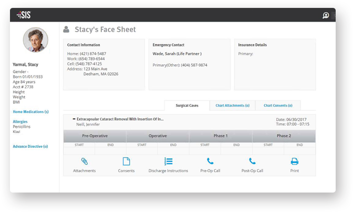The height and width of the screenshot is (212, 353).
Task: Click the Kiwi allergy entry
Action: (16, 132)
